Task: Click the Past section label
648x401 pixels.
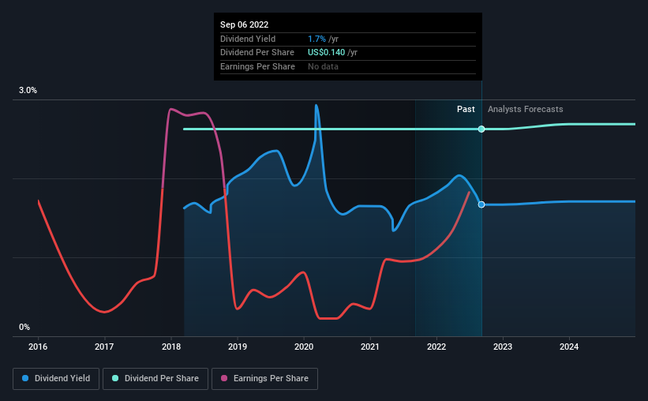Action: (466, 109)
